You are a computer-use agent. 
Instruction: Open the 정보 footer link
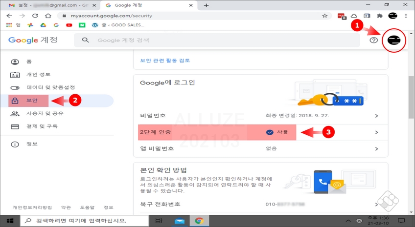[x=109, y=207]
